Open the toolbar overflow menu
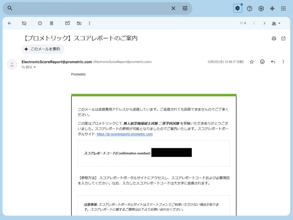293x220 pixels. (90, 23)
